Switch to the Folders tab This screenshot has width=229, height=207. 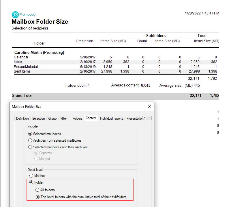tap(77, 119)
